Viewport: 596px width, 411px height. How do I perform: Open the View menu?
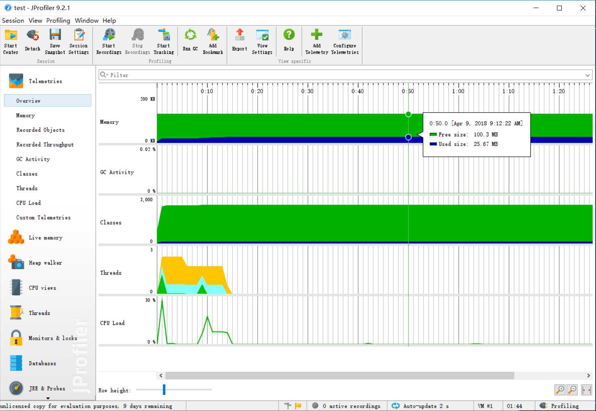pos(35,21)
